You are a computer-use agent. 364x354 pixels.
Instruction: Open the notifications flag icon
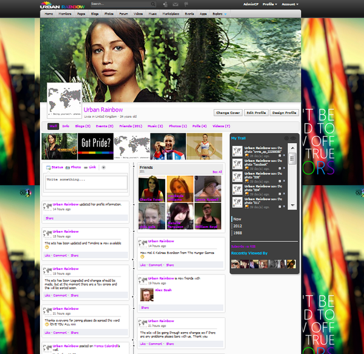[186, 4]
